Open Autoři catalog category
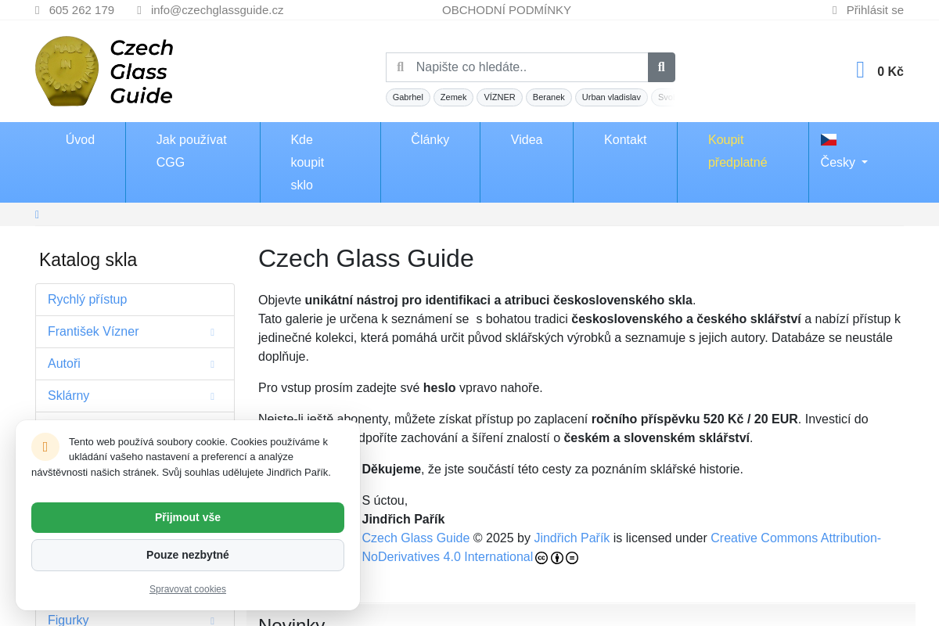The image size is (939, 626). click(64, 364)
